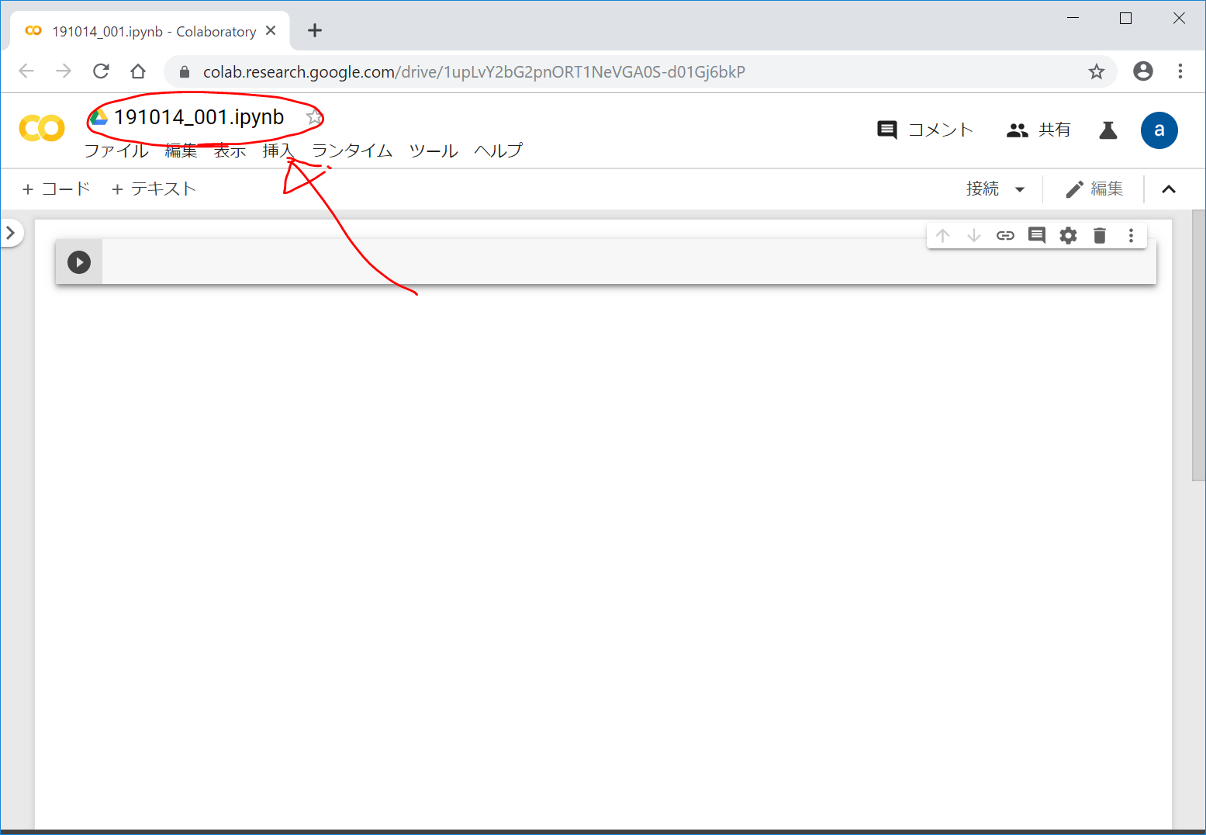1206x835 pixels.
Task: Open the 接続 connect dropdown arrow
Action: [1020, 189]
